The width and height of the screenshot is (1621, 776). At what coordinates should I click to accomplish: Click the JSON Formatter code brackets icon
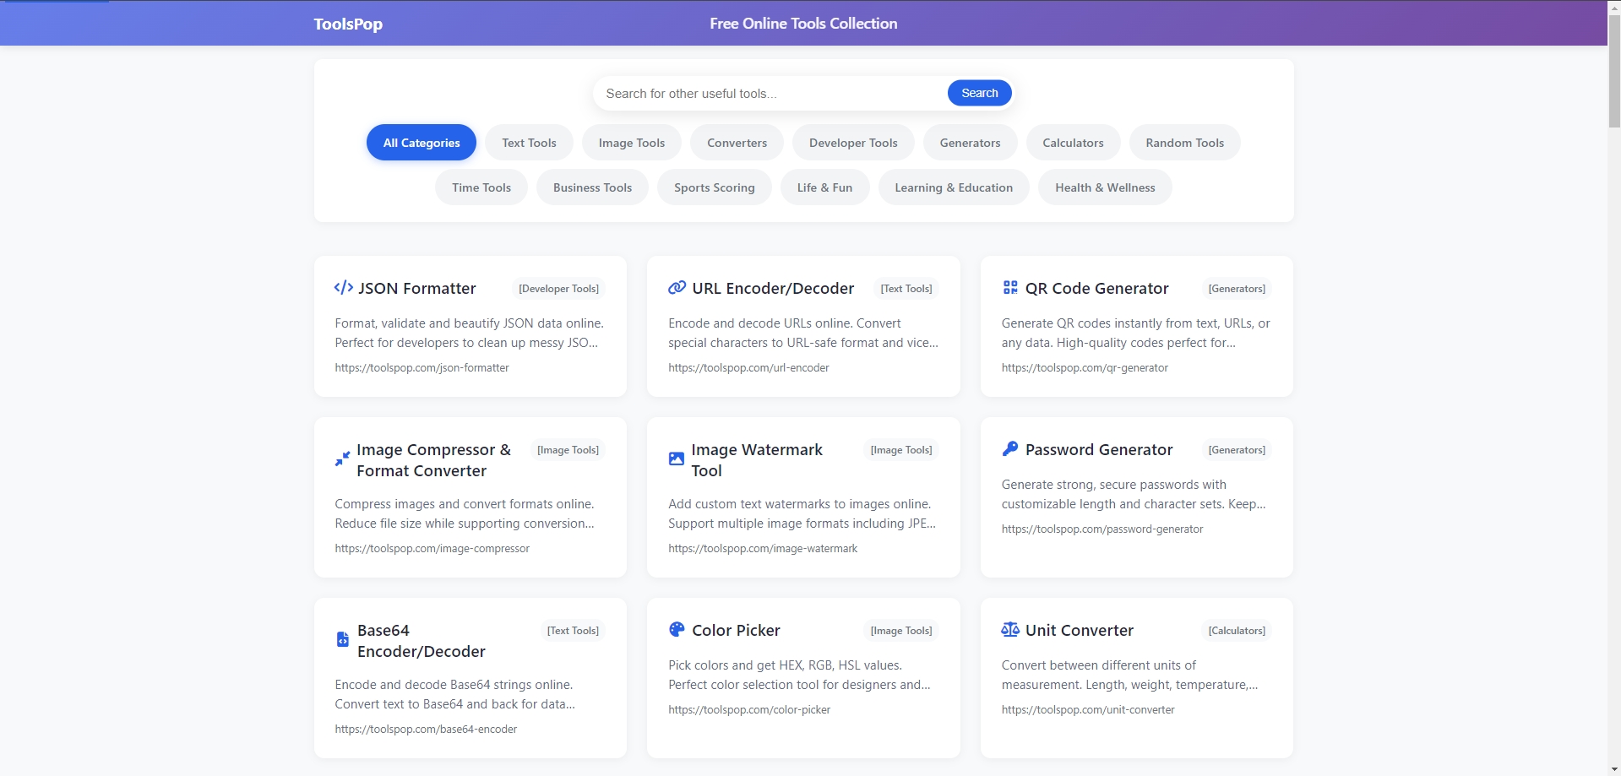[343, 288]
